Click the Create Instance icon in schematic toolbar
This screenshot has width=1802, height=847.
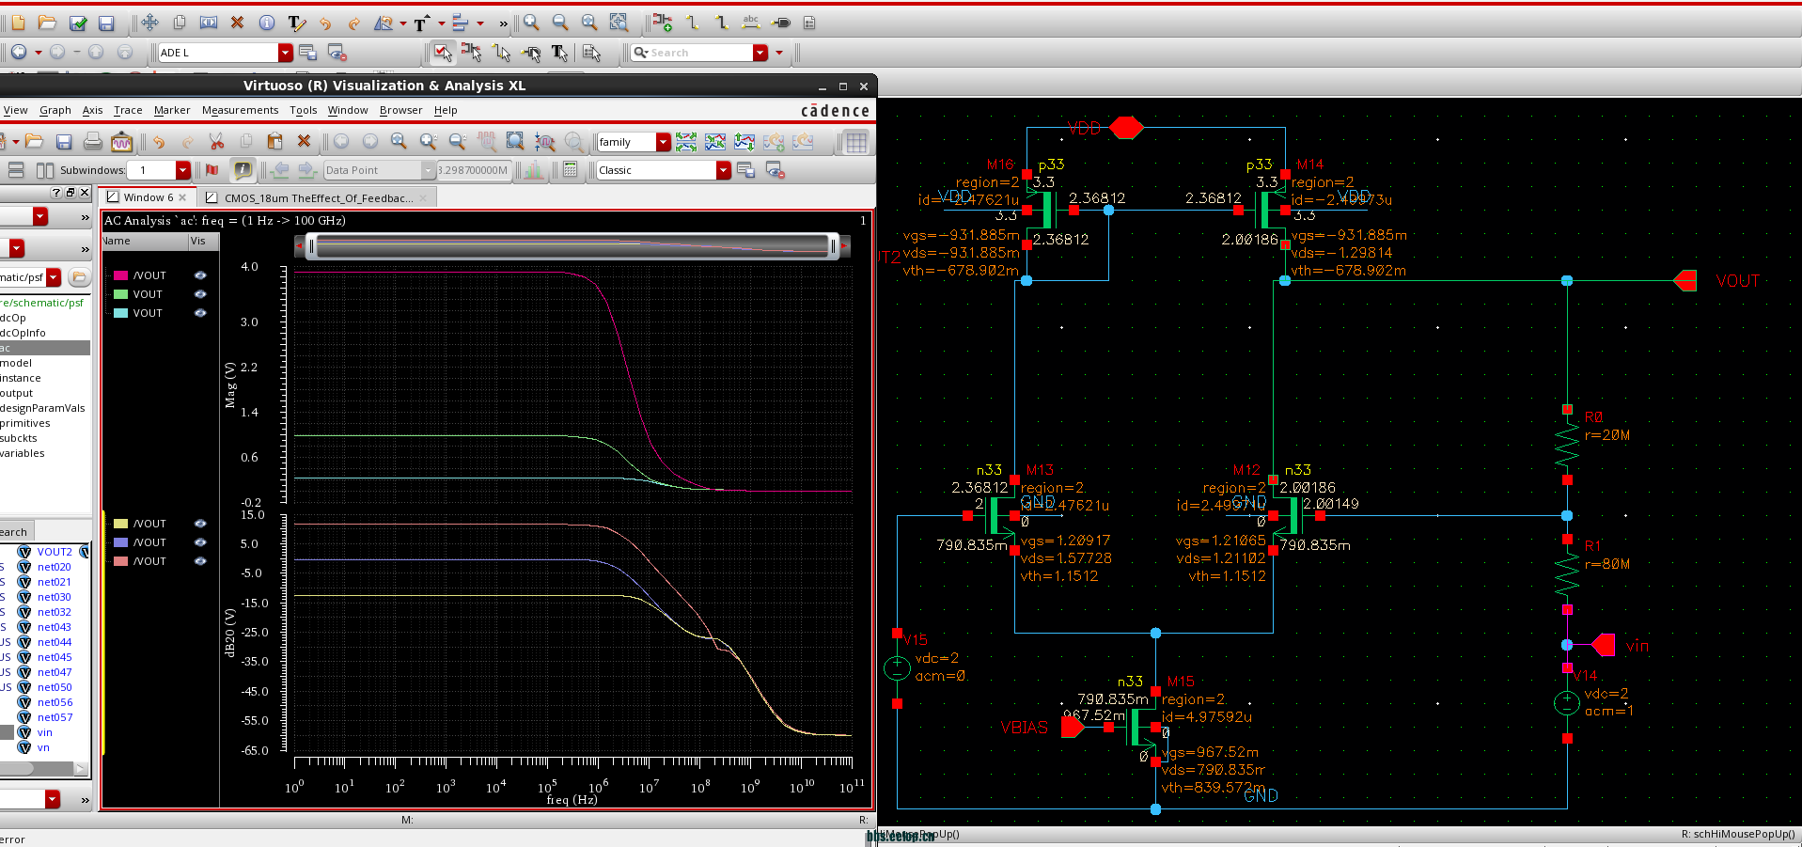point(663,23)
